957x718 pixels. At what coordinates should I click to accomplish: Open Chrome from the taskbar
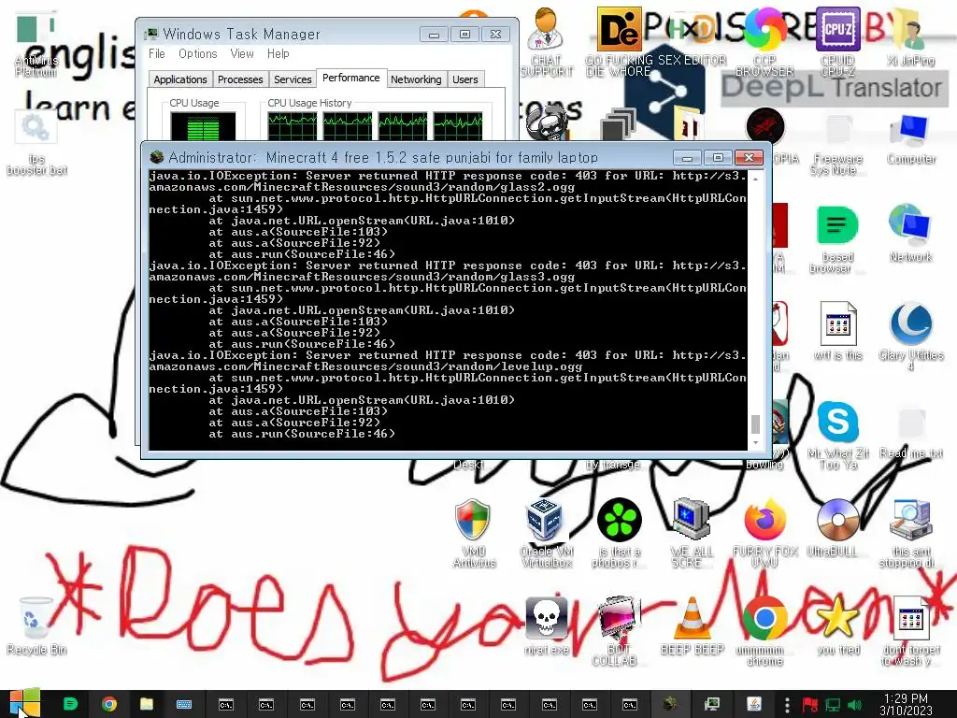109,704
